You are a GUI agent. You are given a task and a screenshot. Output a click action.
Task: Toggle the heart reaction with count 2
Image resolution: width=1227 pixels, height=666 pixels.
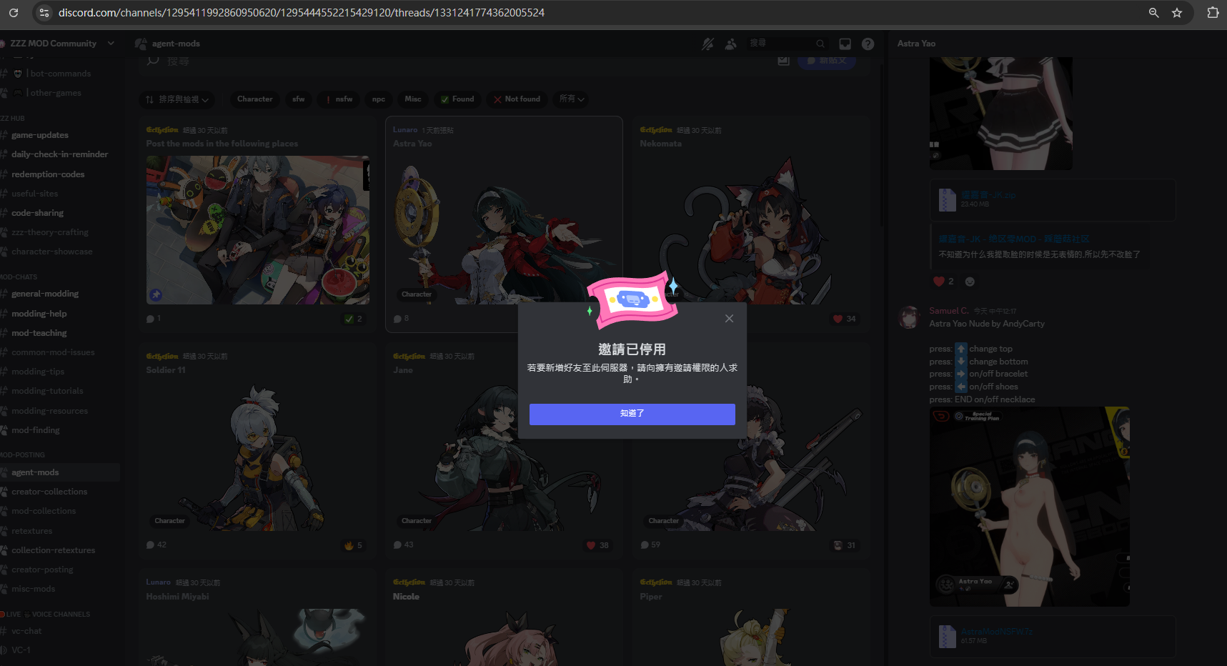pyautogui.click(x=944, y=282)
